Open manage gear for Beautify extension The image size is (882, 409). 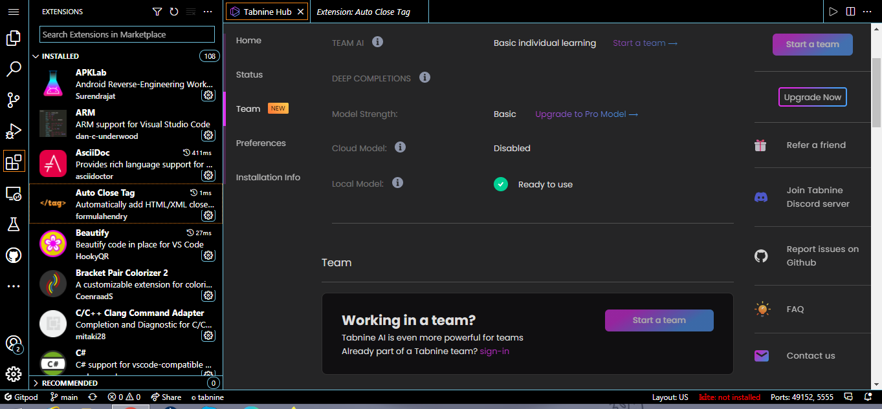point(208,255)
